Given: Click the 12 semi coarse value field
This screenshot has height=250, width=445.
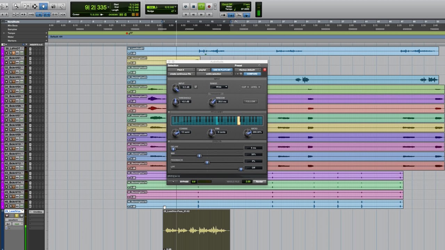Looking at the screenshot, I should [x=186, y=132].
